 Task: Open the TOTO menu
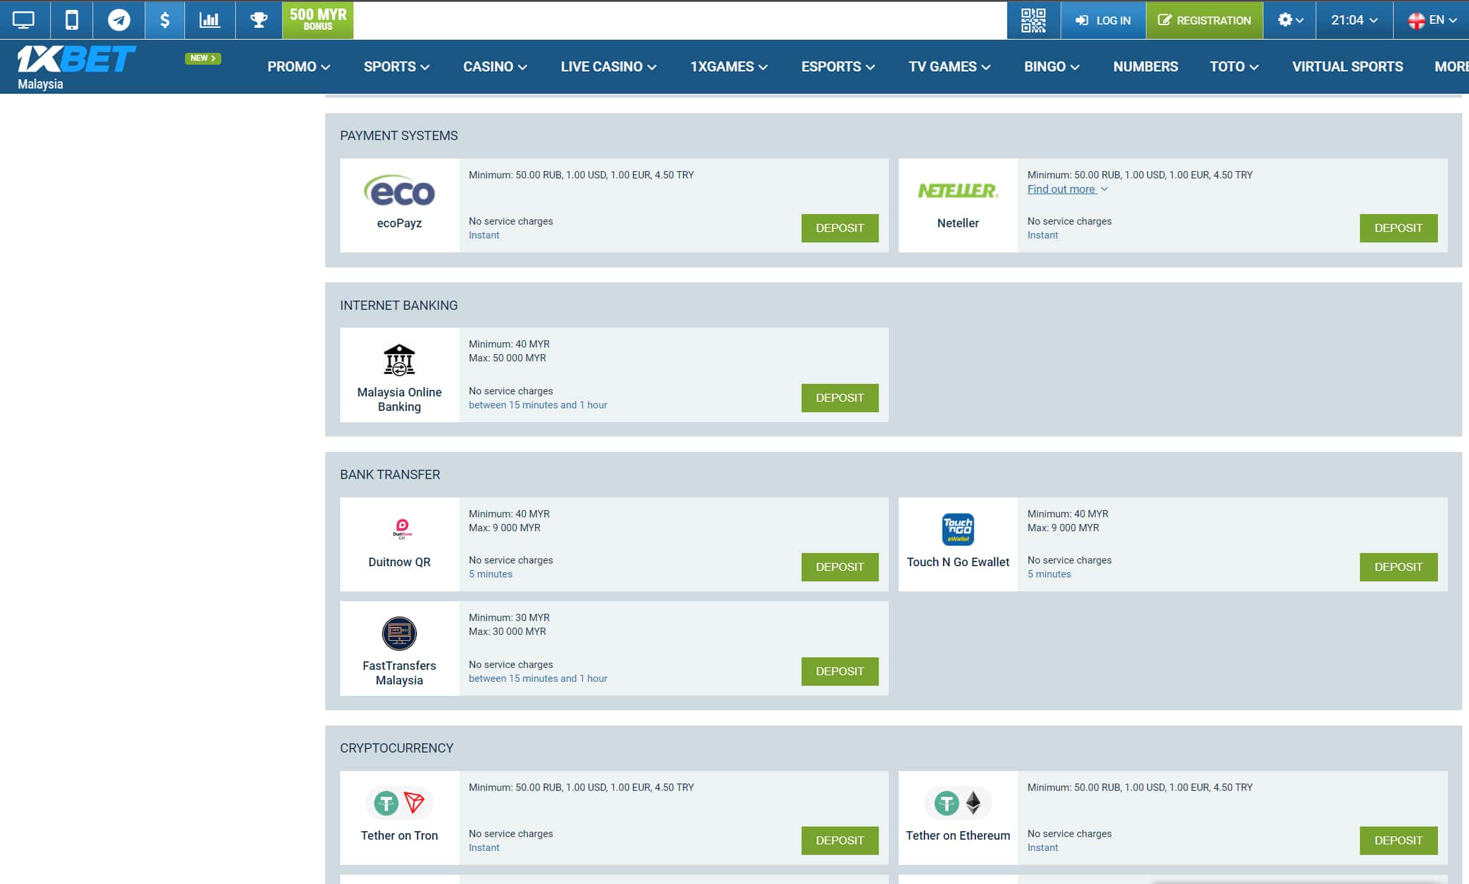(1234, 67)
